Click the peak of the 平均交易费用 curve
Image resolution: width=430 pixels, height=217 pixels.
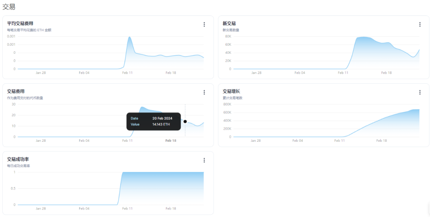click(129, 37)
